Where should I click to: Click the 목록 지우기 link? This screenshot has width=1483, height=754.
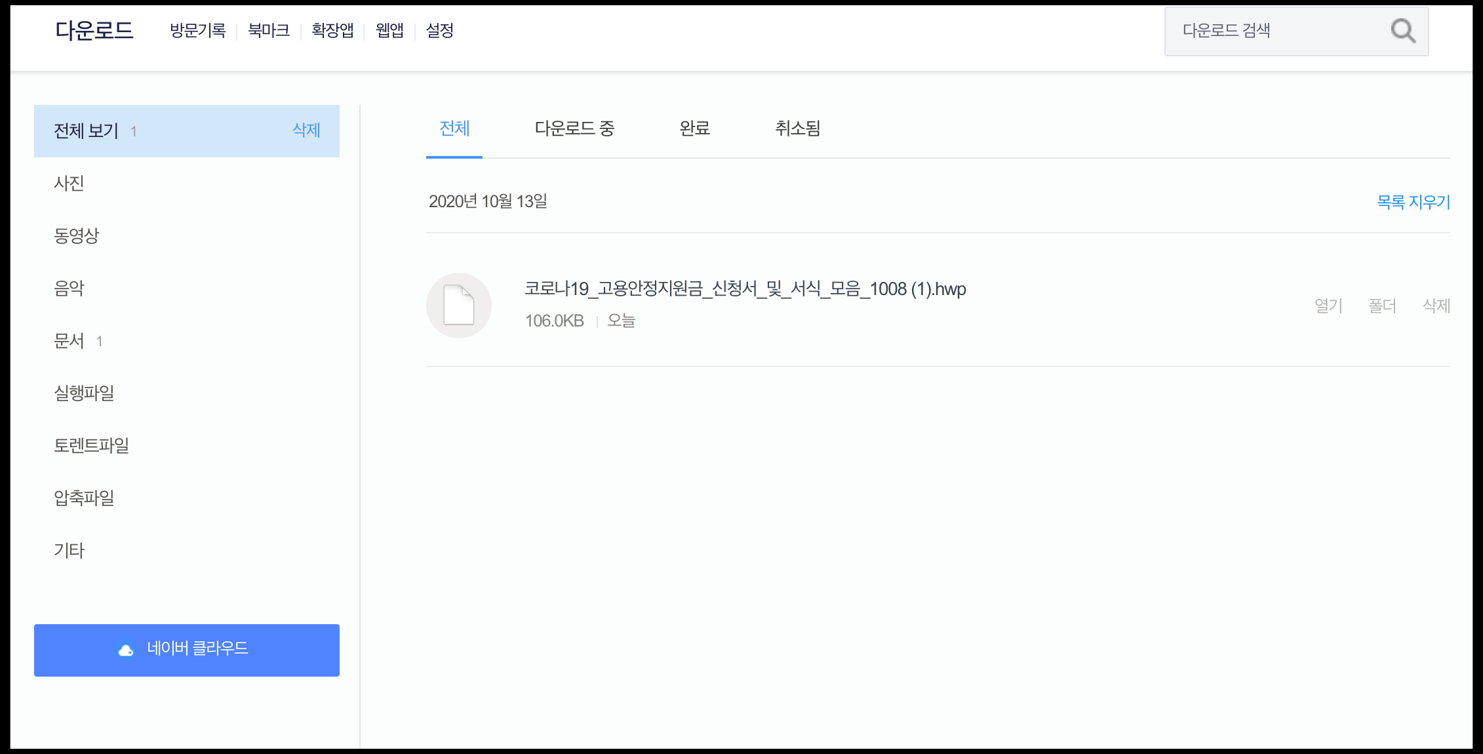[x=1413, y=202]
